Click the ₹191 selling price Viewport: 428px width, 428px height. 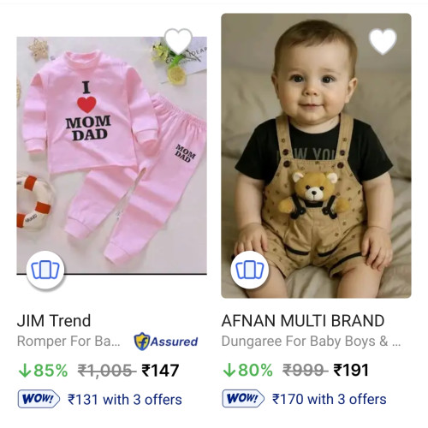(351, 371)
